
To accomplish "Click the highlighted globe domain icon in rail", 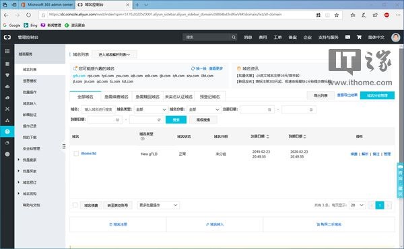I will 7,132.
